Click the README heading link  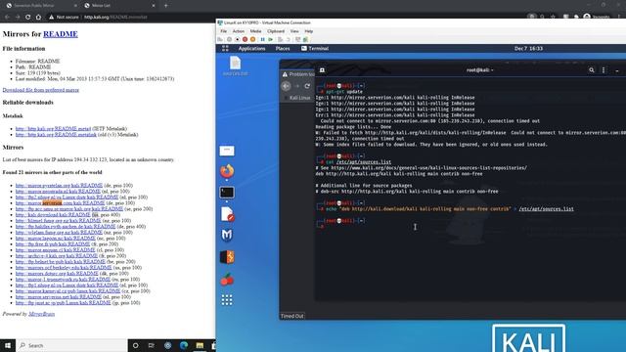click(61, 34)
